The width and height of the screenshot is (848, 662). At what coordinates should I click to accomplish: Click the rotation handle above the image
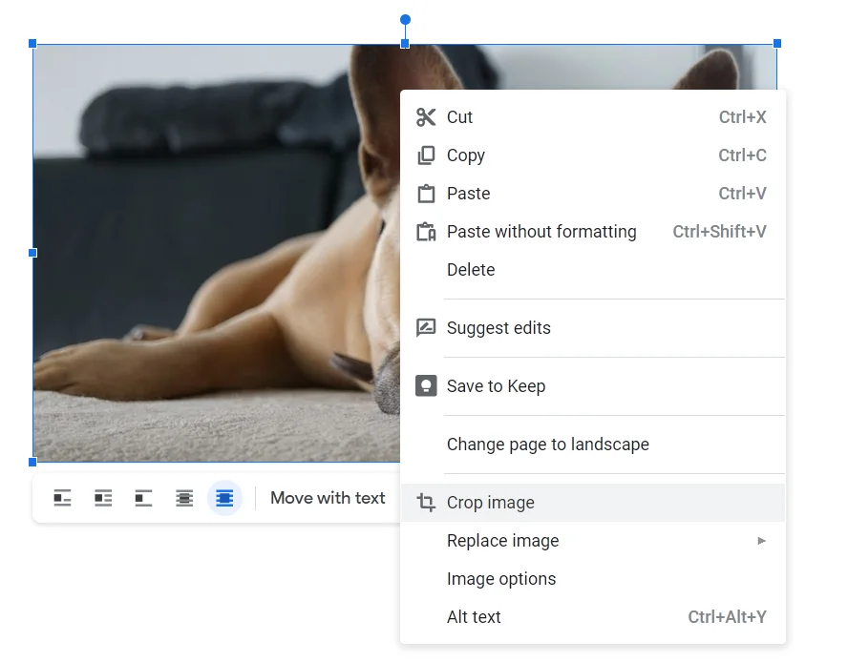(x=405, y=19)
